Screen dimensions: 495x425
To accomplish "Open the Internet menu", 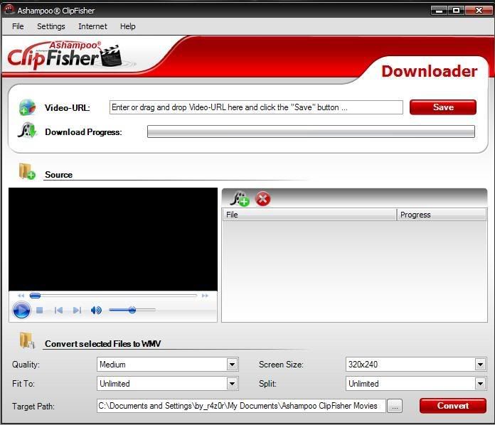I will pyautogui.click(x=92, y=26).
